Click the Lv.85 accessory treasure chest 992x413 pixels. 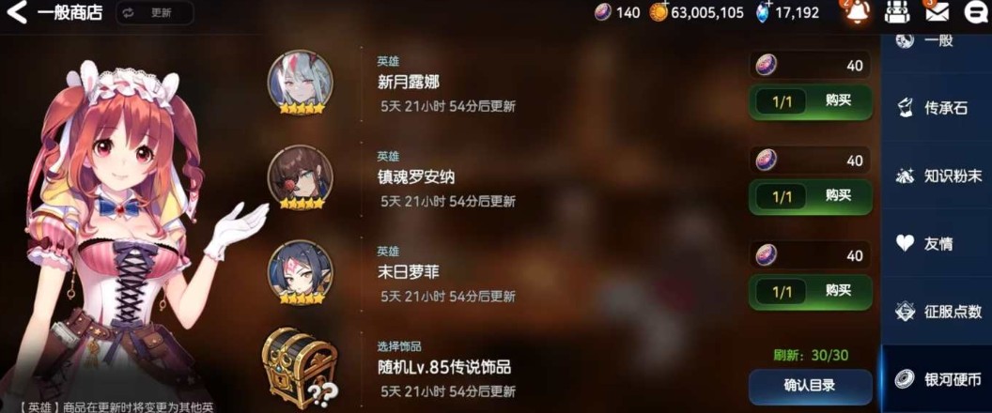coord(299,367)
